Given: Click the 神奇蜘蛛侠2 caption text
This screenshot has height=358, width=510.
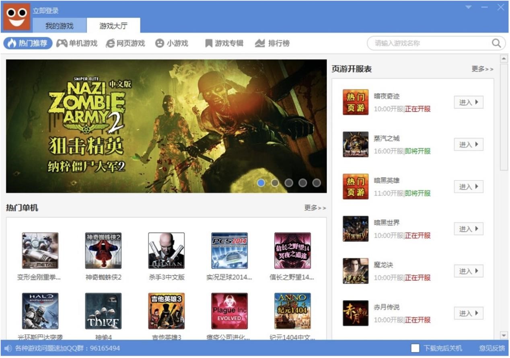Looking at the screenshot, I should (103, 277).
